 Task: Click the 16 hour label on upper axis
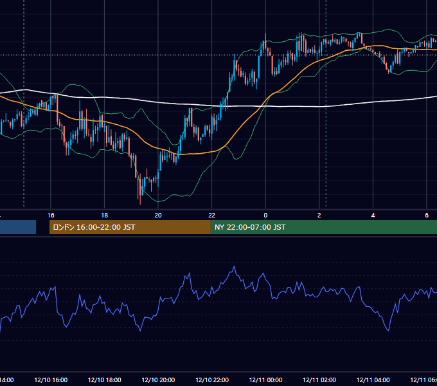[x=51, y=216]
